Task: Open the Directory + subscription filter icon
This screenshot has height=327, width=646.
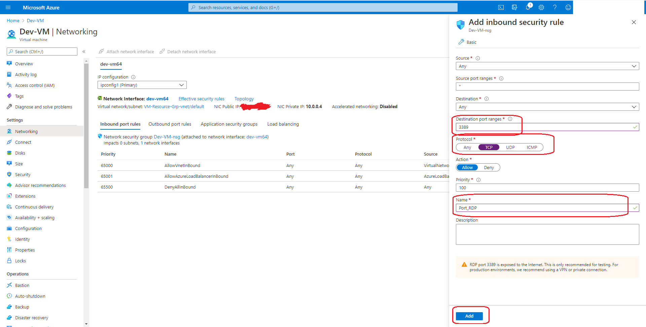Action: pyautogui.click(x=514, y=7)
